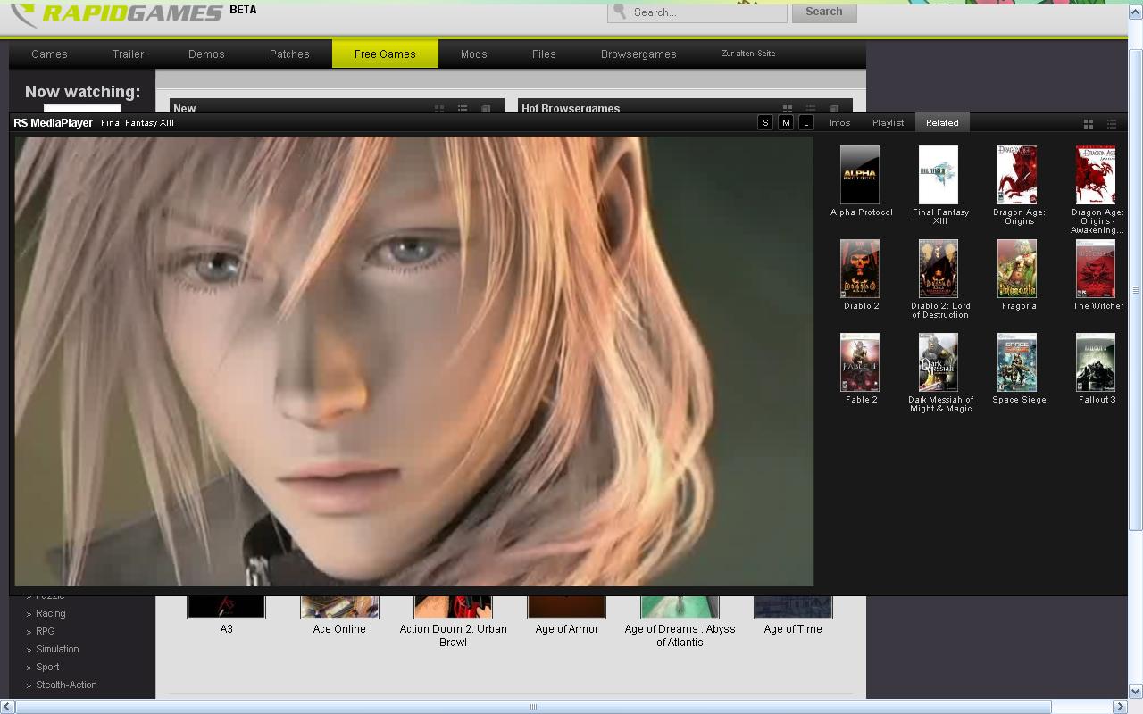Open Space Siege cover thumbnail

point(1017,362)
